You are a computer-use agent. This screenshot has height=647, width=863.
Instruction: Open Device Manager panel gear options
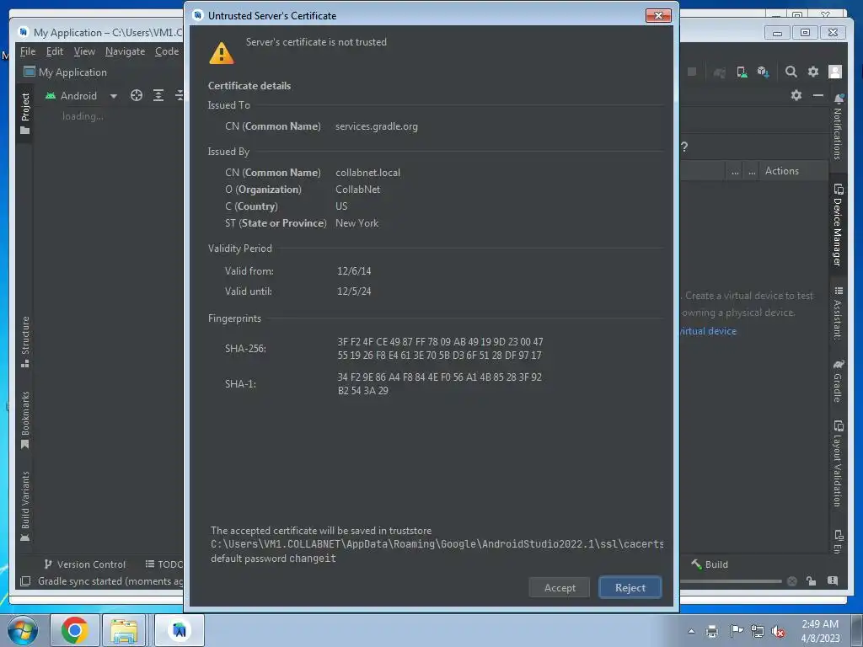coord(796,95)
